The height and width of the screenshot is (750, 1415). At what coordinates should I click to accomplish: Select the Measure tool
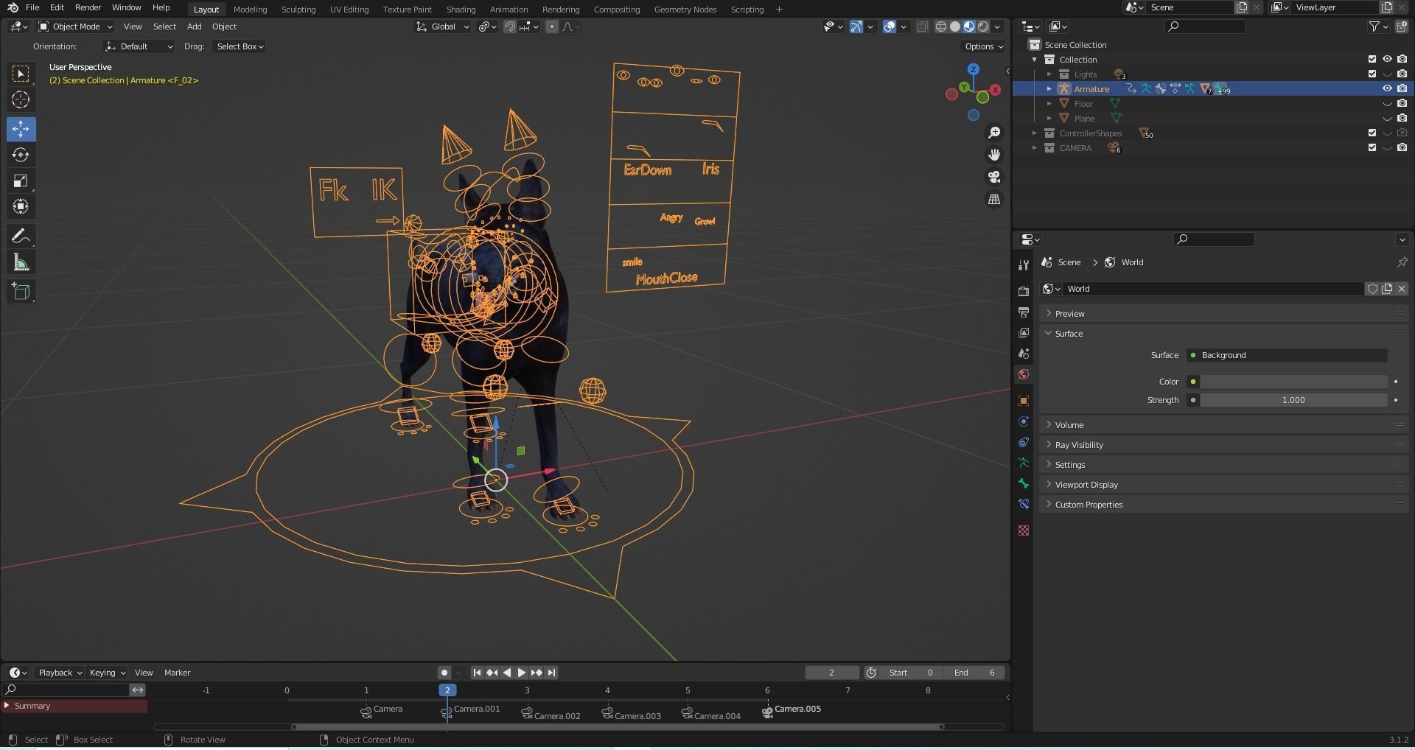point(21,262)
